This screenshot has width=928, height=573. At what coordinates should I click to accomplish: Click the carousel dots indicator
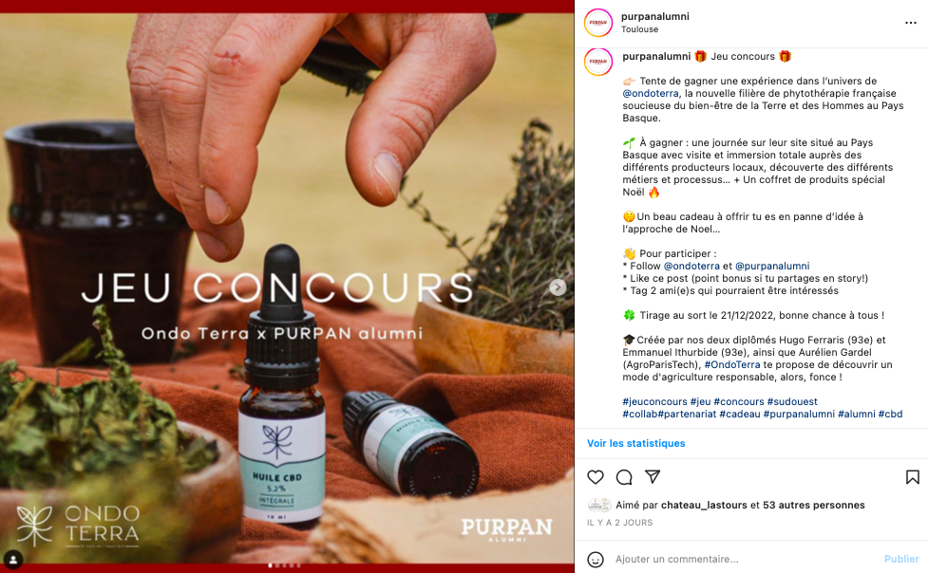click(284, 565)
